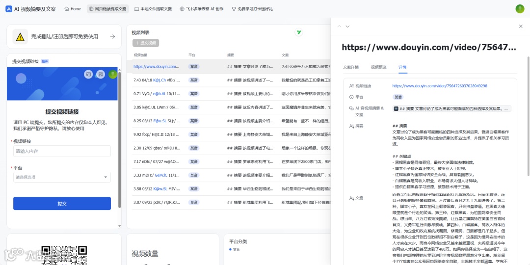Click the green user avatar at top right

[x=520, y=9]
